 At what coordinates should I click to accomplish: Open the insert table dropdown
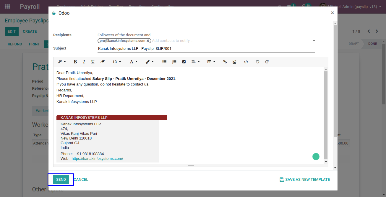[212, 62]
